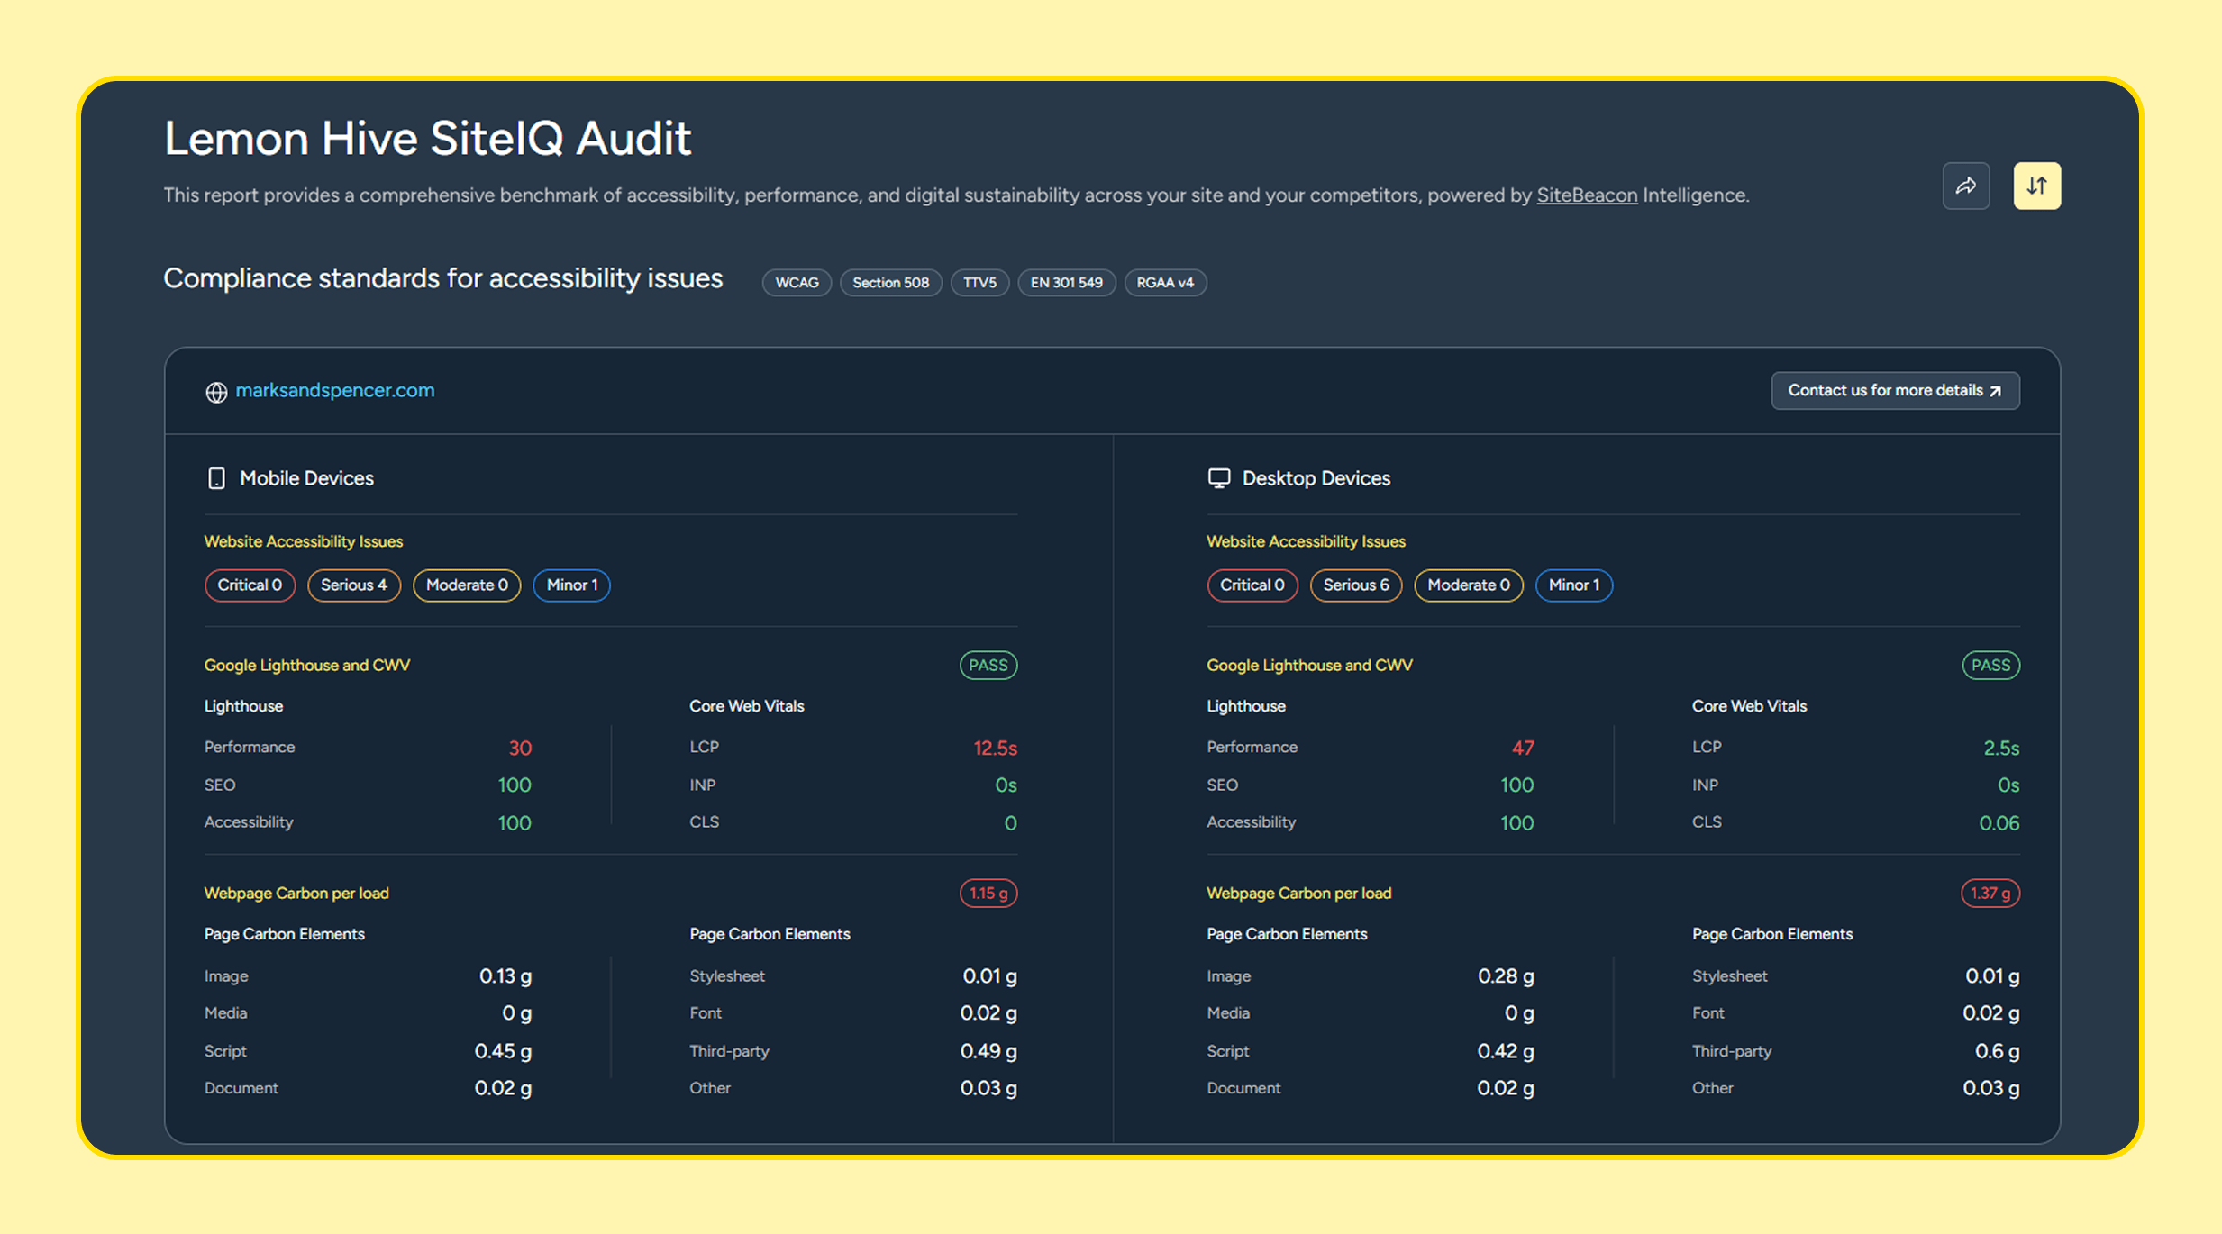Click the desktop Serious 6 badge
The width and height of the screenshot is (2222, 1234).
[1355, 585]
